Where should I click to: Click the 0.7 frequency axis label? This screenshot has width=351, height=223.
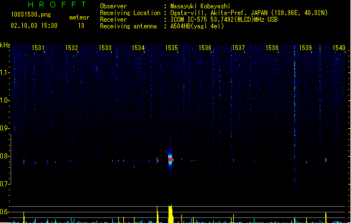pos(5,184)
